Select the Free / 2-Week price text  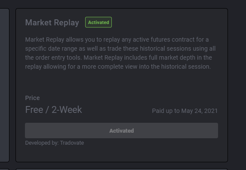53,109
